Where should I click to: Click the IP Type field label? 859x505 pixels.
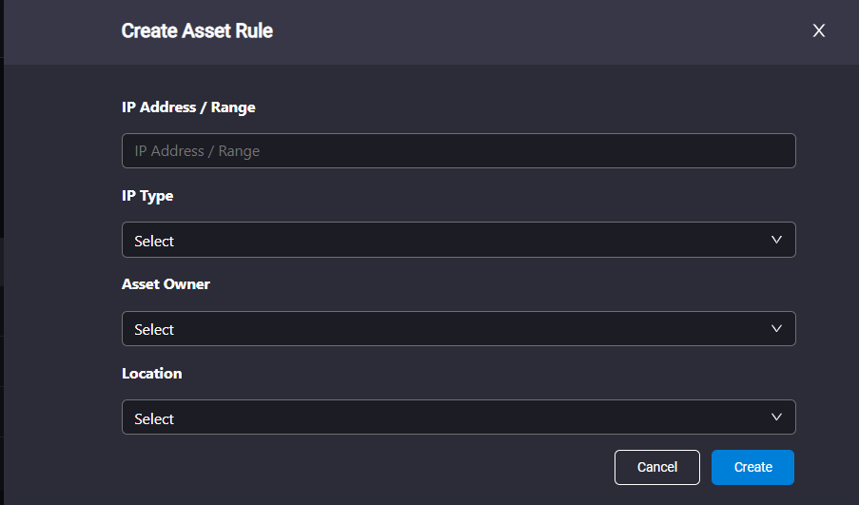tap(147, 196)
